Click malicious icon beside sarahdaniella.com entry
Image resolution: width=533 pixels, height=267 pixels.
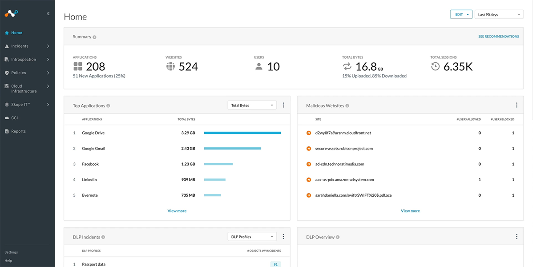[309, 195]
